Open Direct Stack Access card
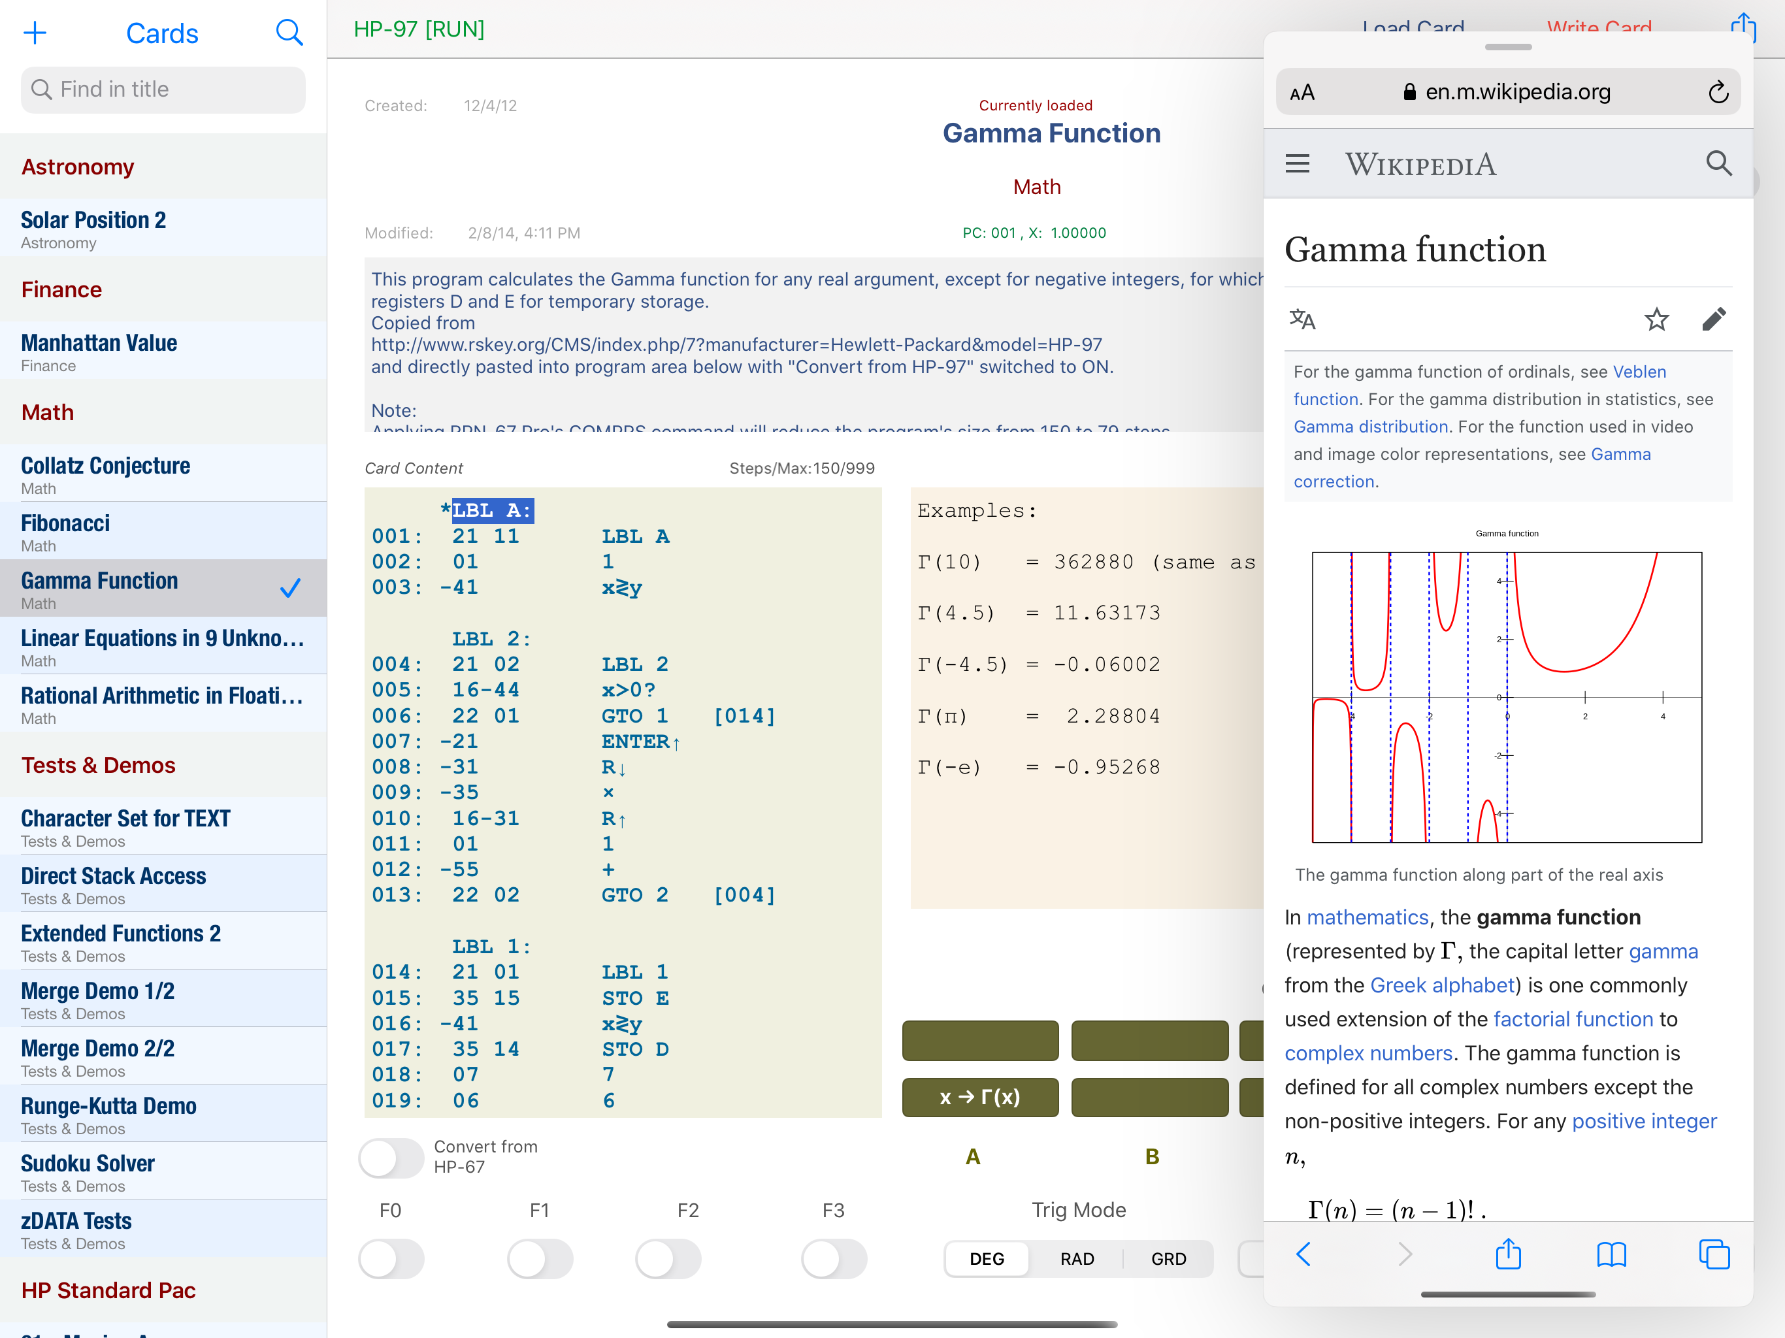The height and width of the screenshot is (1338, 1785). click(163, 884)
